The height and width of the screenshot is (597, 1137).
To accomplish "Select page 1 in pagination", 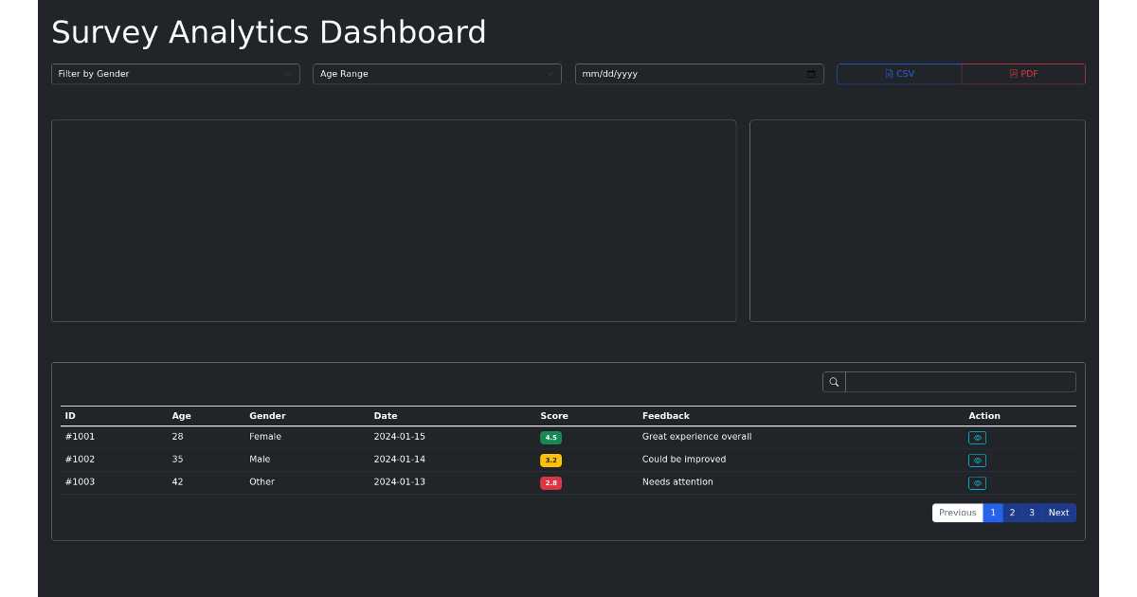I will [993, 513].
